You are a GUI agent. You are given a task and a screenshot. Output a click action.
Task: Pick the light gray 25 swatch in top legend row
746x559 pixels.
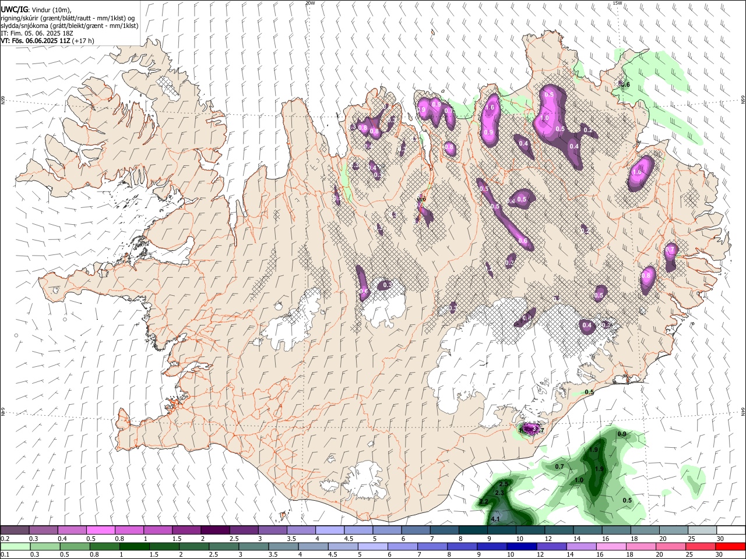(702, 530)
